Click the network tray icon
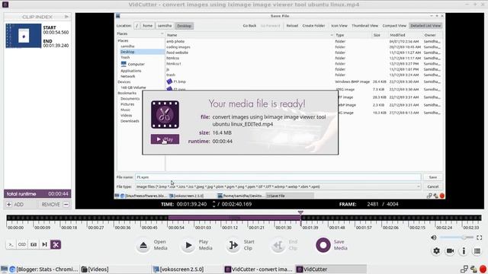 pos(464,269)
